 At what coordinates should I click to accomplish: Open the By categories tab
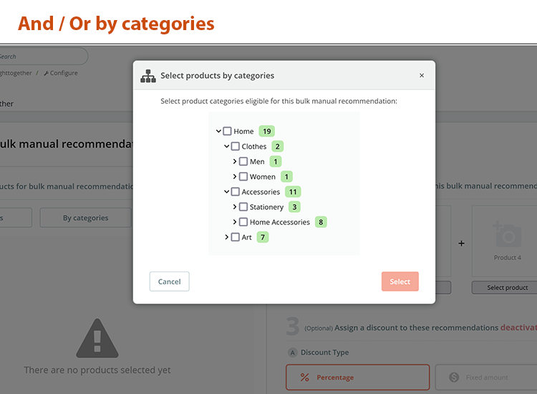click(86, 218)
